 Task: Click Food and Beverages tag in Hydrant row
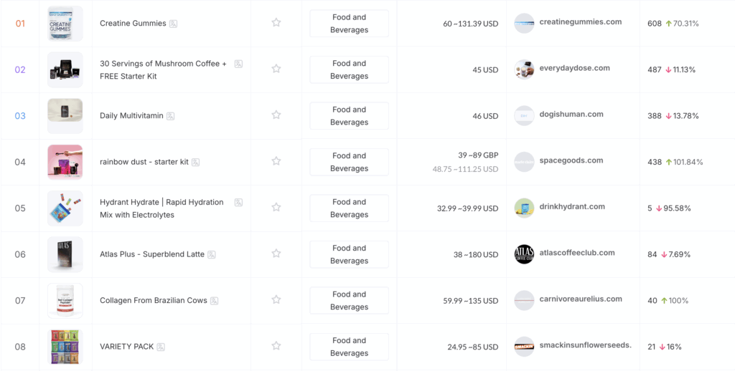click(350, 208)
